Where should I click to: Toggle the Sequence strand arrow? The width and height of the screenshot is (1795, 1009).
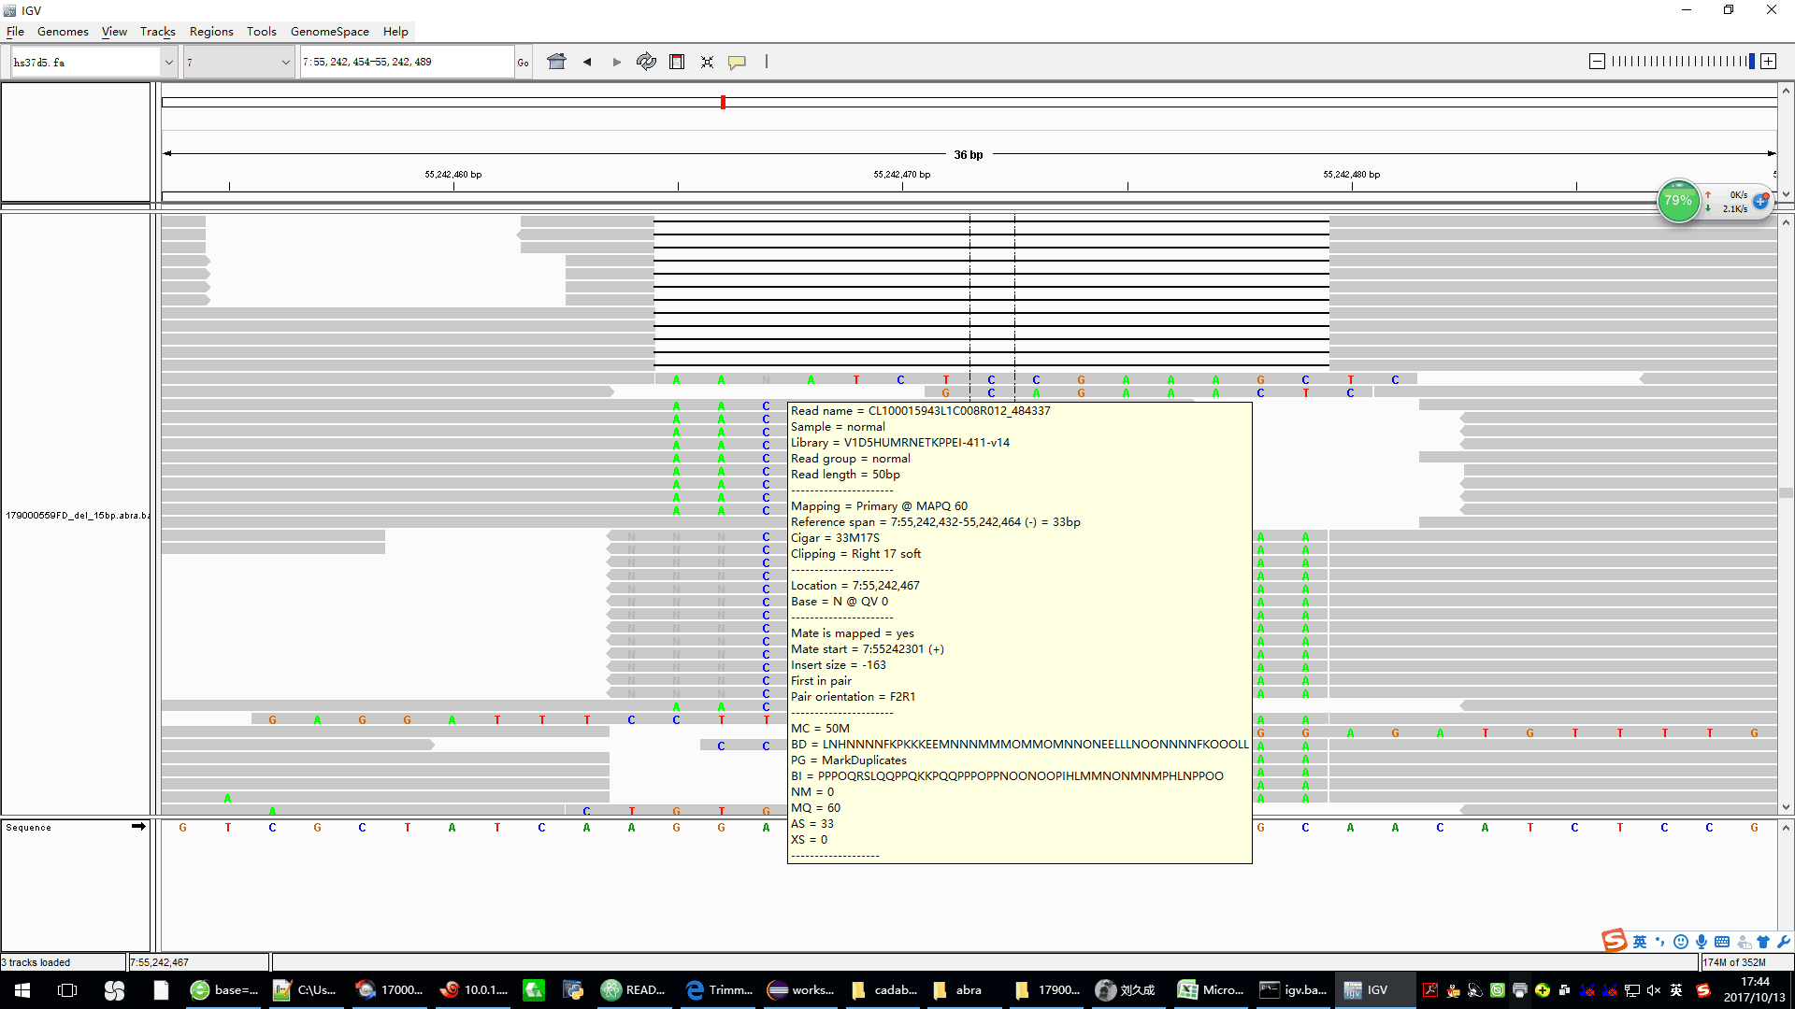coord(138,827)
